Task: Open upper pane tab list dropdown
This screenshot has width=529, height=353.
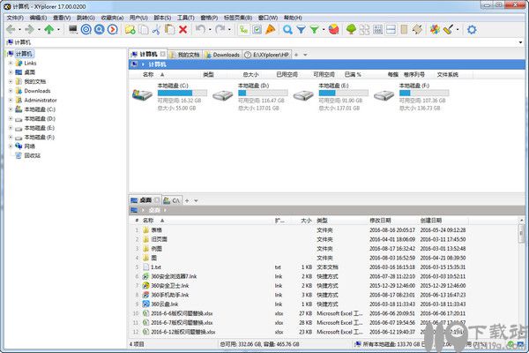Action: click(x=305, y=55)
